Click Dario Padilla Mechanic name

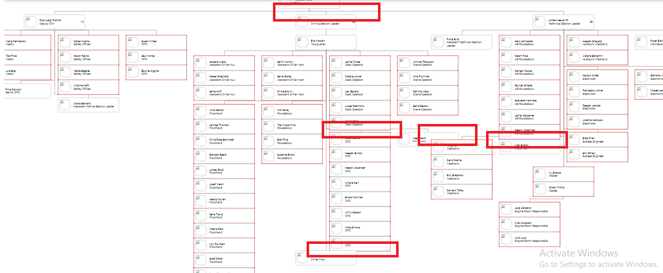(453, 160)
